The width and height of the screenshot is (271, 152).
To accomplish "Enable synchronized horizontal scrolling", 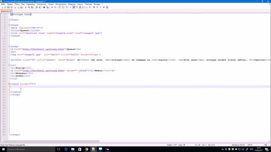I will (63, 7).
